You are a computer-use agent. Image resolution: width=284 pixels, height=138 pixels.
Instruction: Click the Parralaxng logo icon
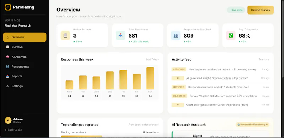[x=8, y=7]
